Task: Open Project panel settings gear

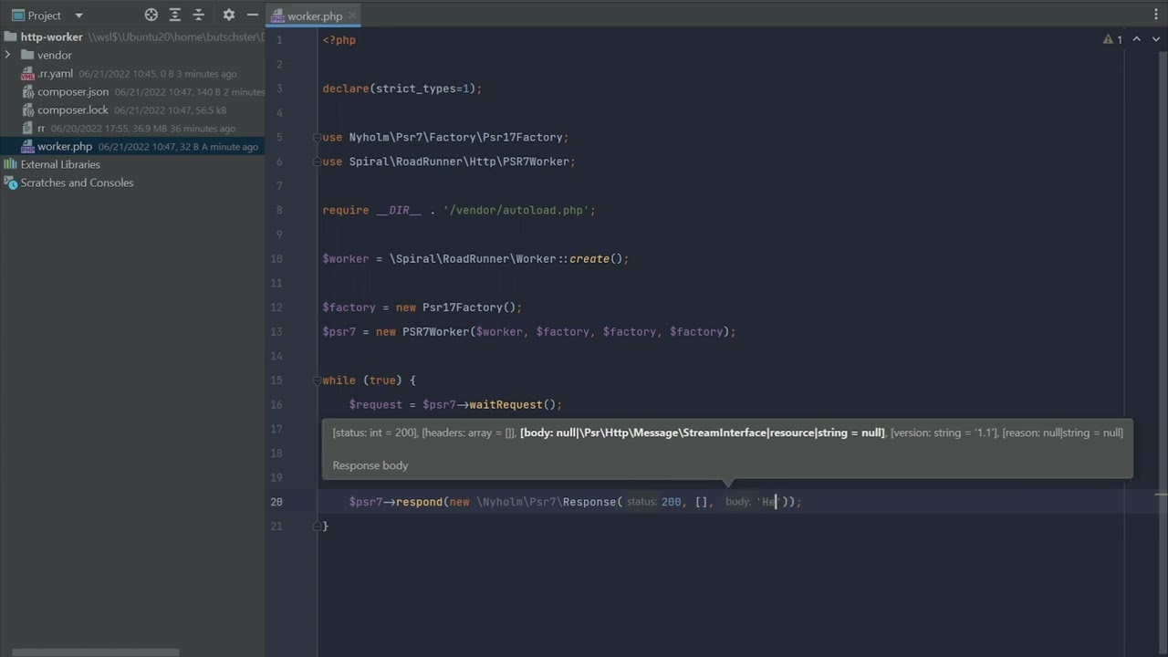Action: coord(228,15)
